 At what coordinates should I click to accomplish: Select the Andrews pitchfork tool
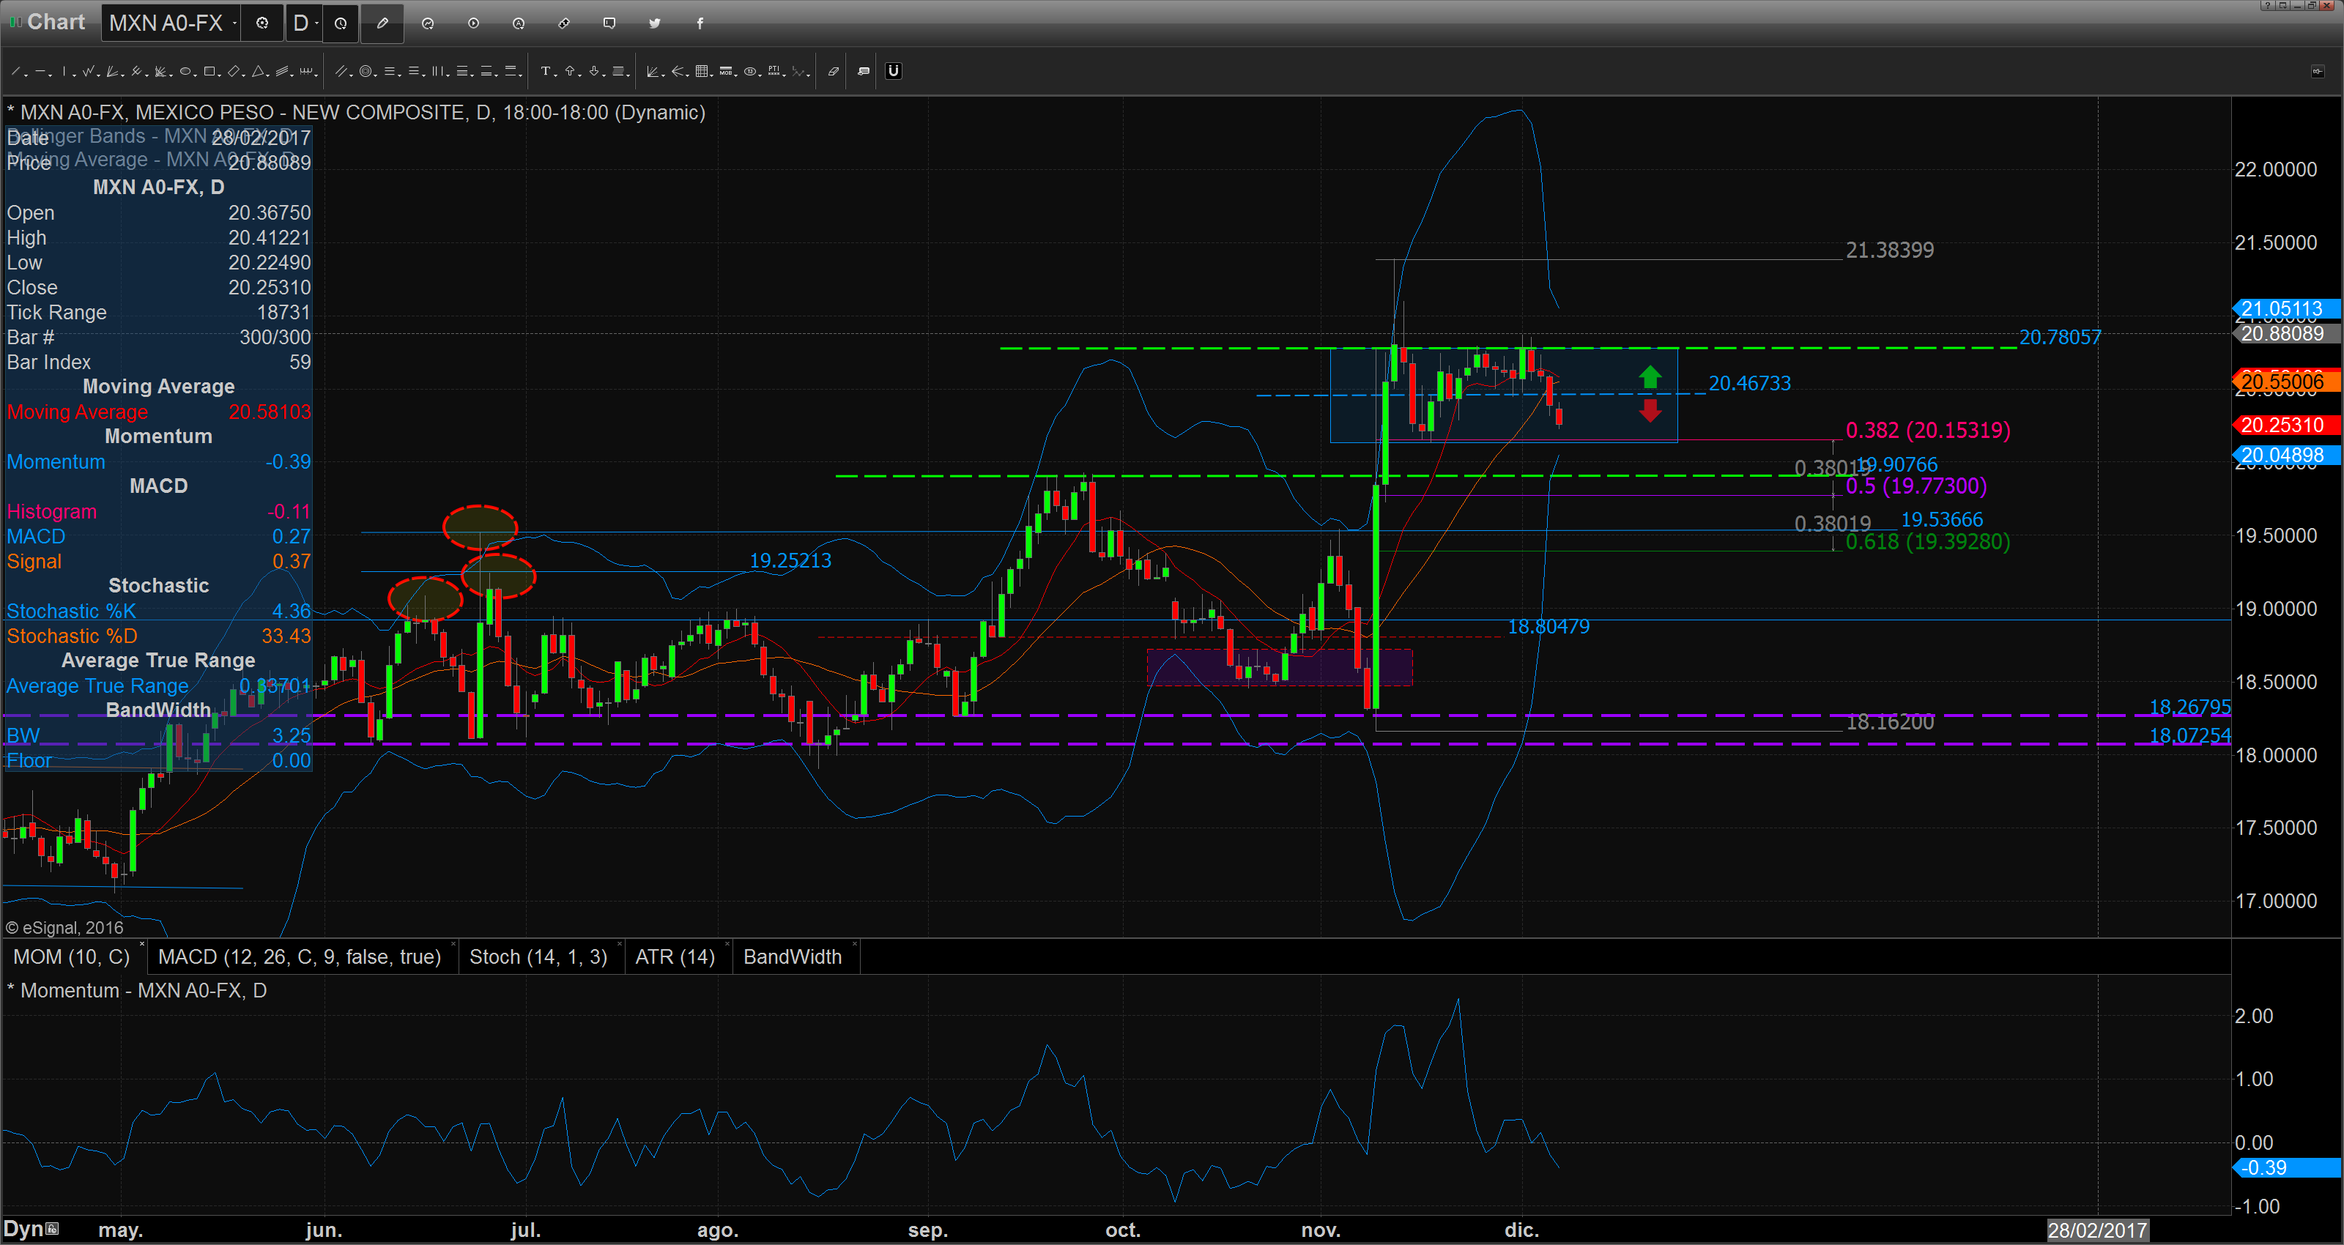[138, 71]
